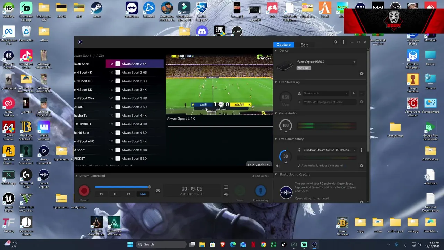This screenshot has height=250, width=444.
Task: Open Device section settings gear
Action: [361, 74]
